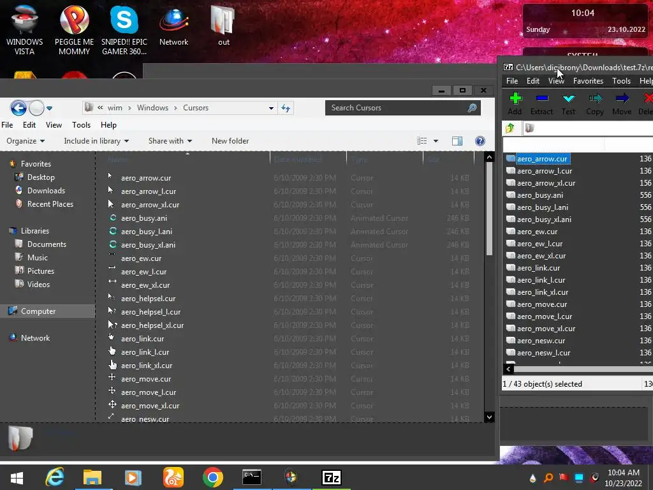This screenshot has width=653, height=490.
Task: Click wim in the breadcrumb path
Action: pos(115,107)
